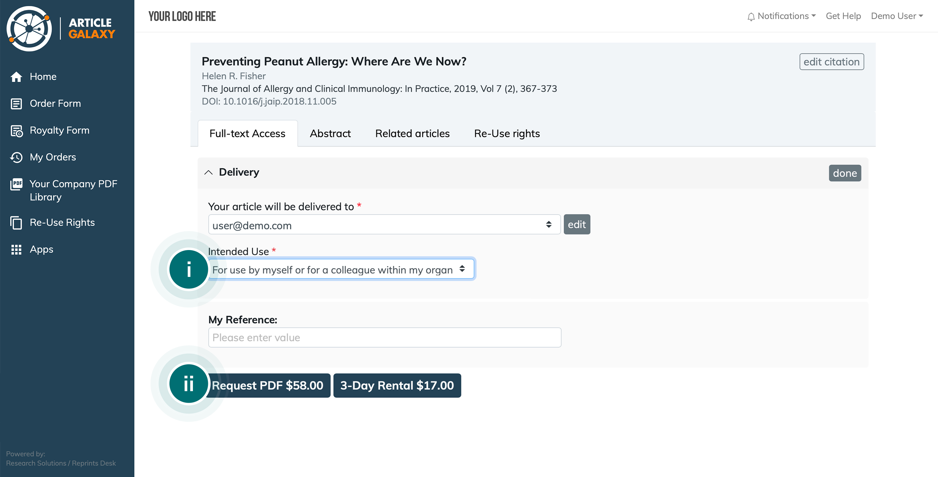Click the edit citation button
Screen dimensions: 938x477
tap(831, 62)
